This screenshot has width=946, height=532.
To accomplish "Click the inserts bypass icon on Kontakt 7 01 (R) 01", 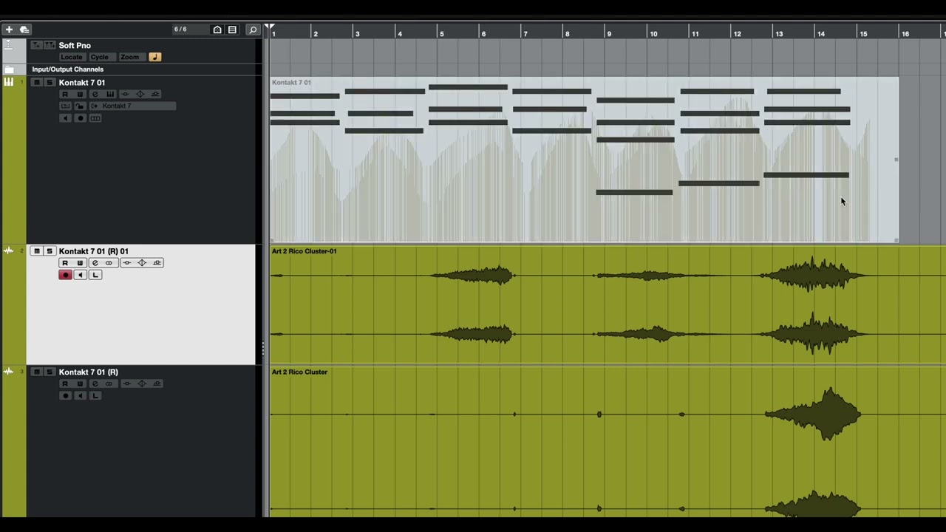I will tap(127, 263).
